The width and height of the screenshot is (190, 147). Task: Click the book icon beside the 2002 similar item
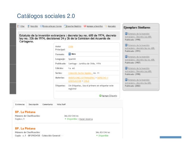(126, 80)
